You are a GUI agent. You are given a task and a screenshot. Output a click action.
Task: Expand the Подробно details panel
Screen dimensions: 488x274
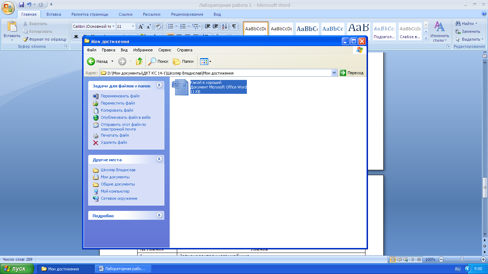pos(159,215)
